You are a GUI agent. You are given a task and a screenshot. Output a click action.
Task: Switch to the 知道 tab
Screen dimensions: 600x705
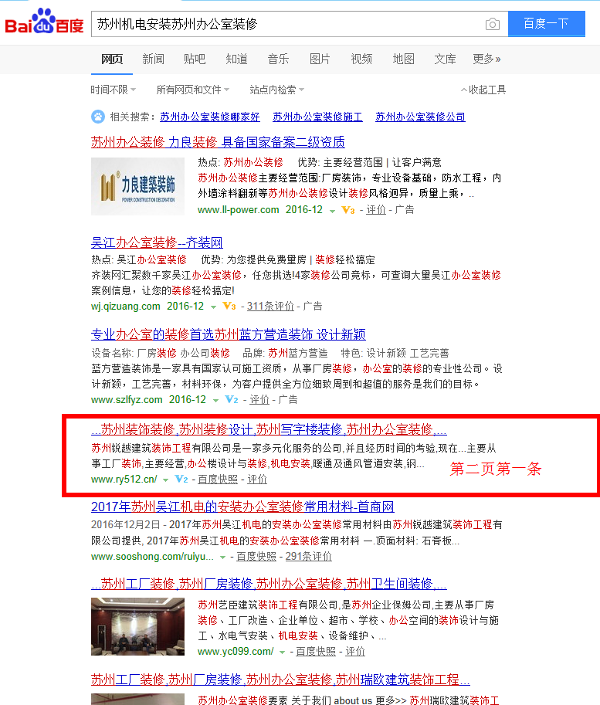pos(236,59)
